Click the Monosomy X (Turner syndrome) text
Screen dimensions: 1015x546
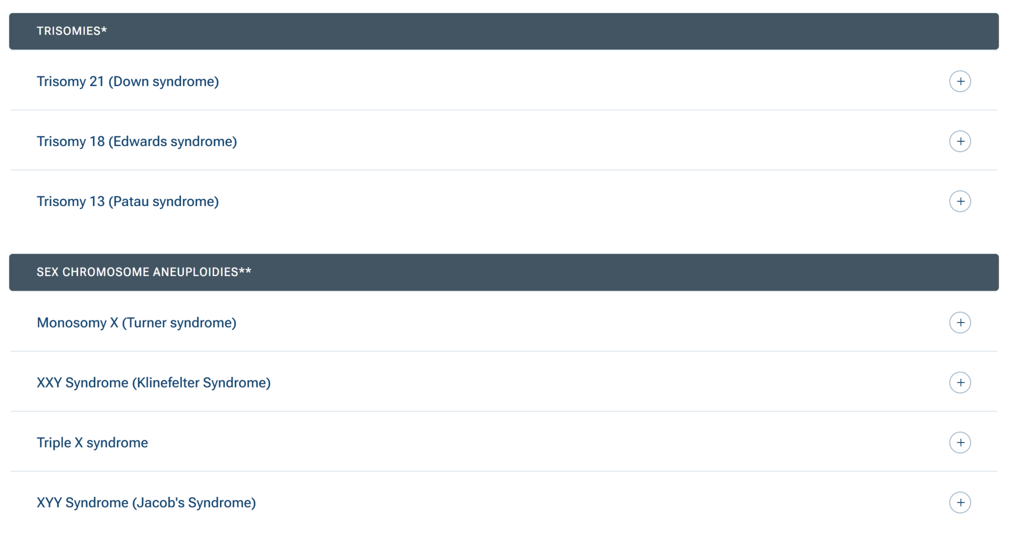[136, 323]
